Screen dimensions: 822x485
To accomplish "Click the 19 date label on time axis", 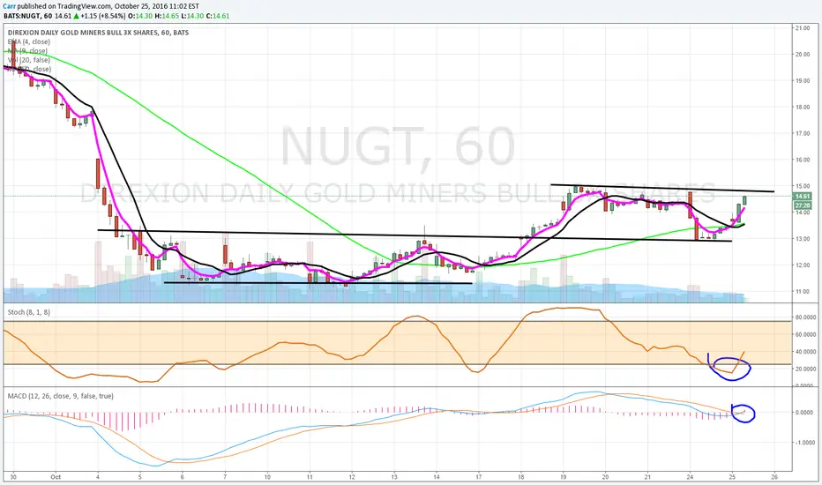I will coord(564,477).
